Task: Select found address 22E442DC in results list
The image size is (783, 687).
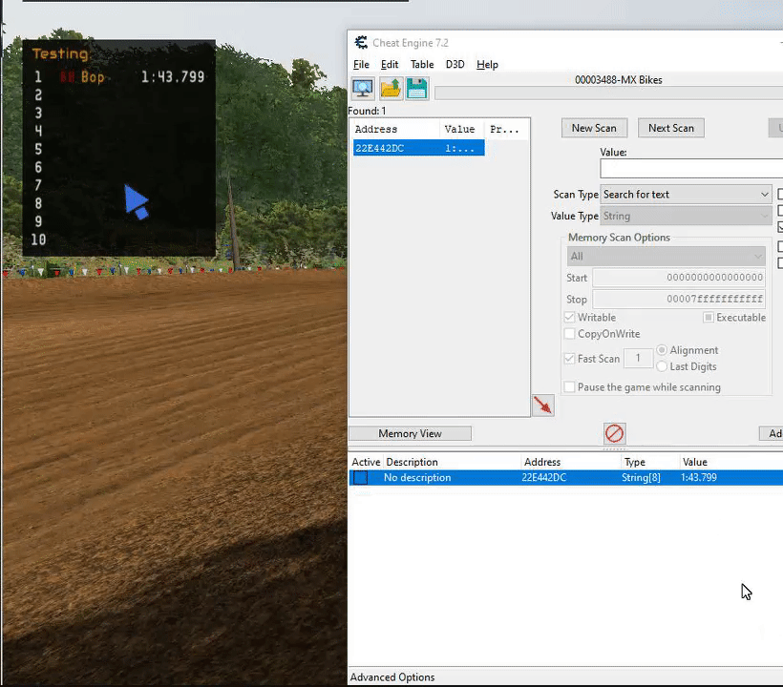Action: click(418, 148)
